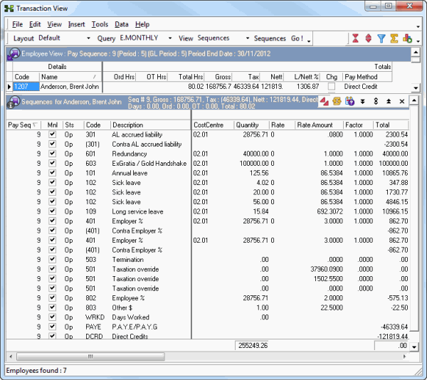Click the row selector arrow beside employee 1207

coord(9,87)
